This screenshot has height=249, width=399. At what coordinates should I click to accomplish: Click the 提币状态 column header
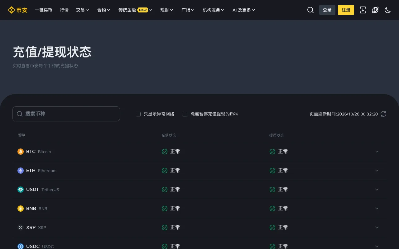(277, 135)
